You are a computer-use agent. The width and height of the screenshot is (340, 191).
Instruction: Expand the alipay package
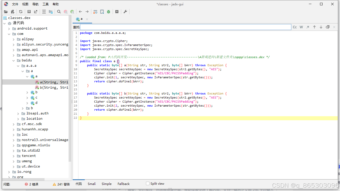pyautogui.click(x=14, y=39)
